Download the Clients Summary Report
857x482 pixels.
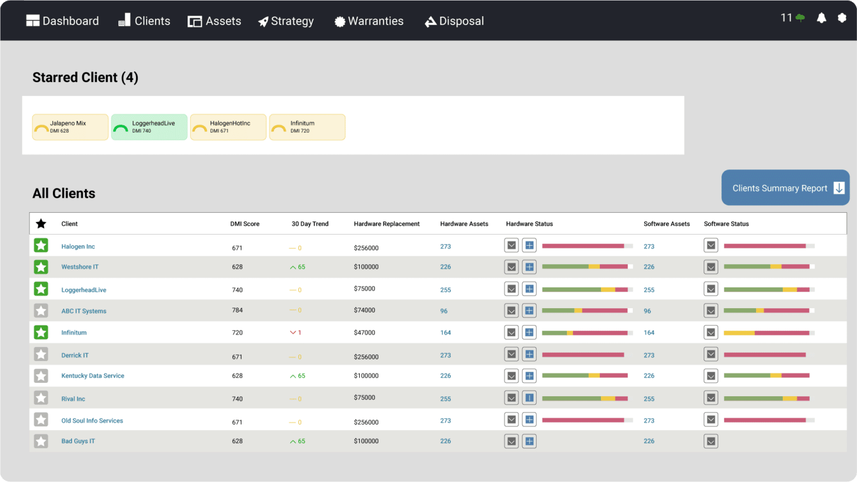(785, 188)
